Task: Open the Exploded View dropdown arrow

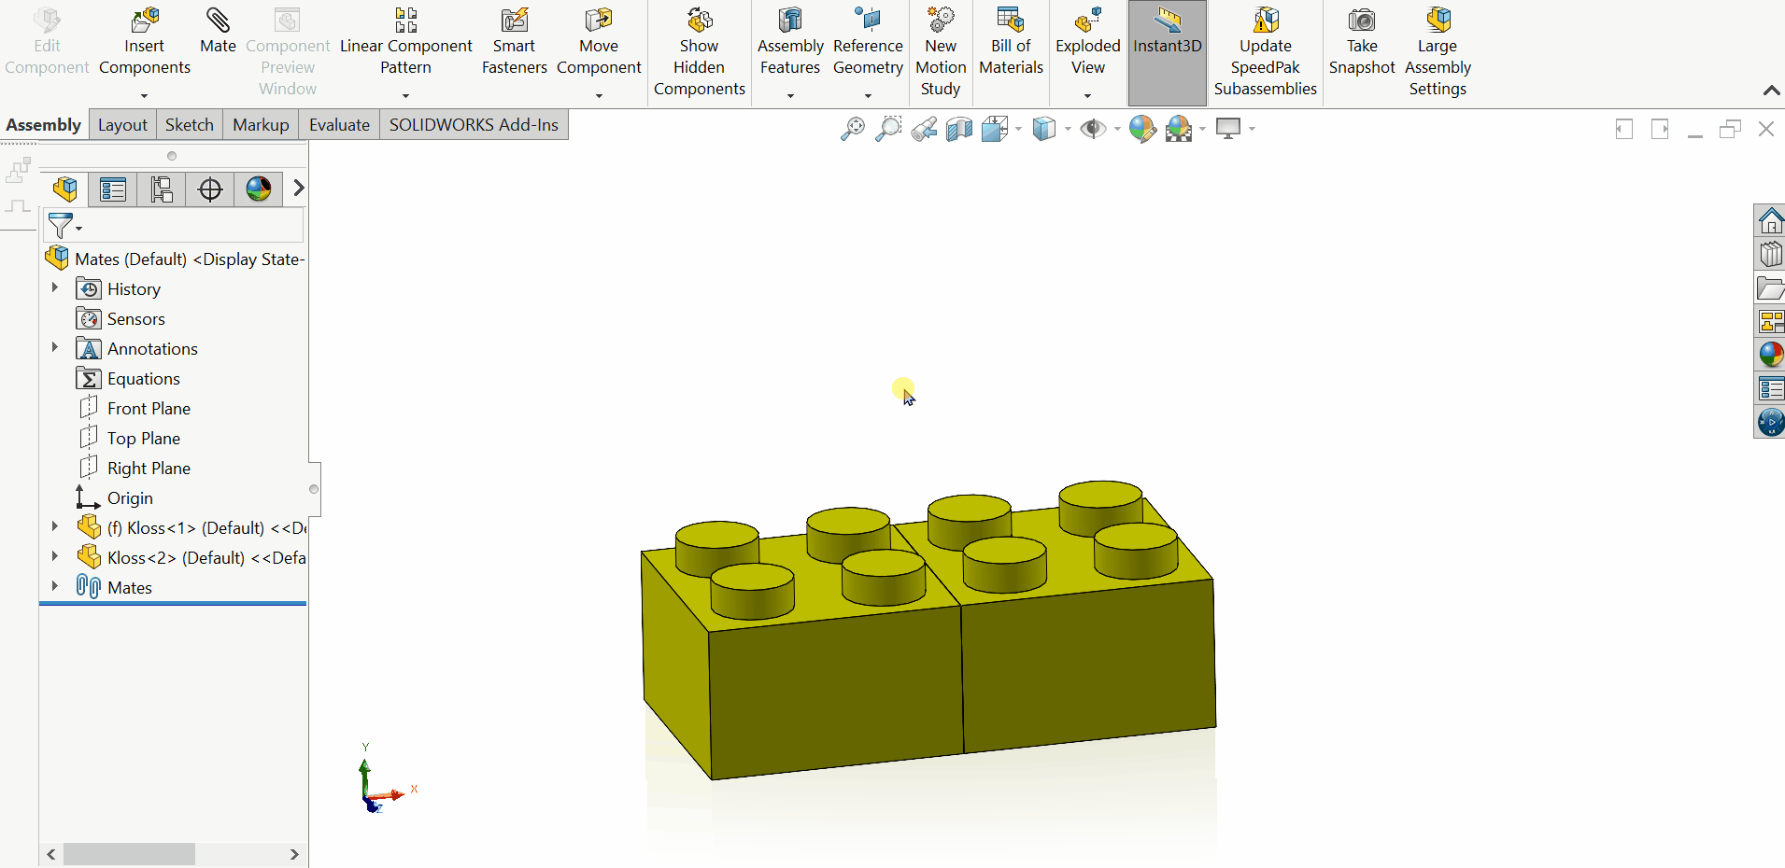Action: [1087, 96]
